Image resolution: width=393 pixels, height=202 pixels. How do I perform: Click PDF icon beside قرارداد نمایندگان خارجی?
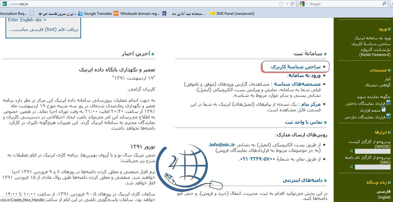388,116
